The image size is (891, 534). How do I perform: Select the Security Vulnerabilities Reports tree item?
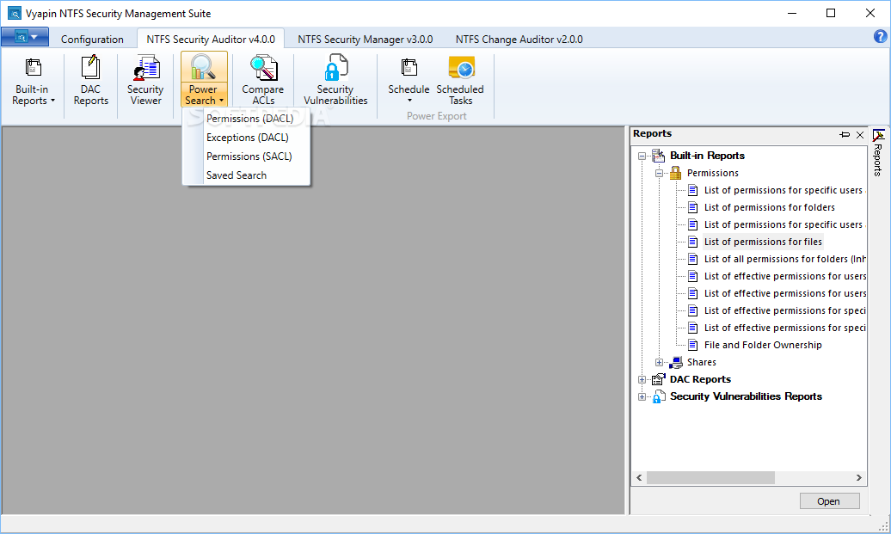click(x=746, y=396)
